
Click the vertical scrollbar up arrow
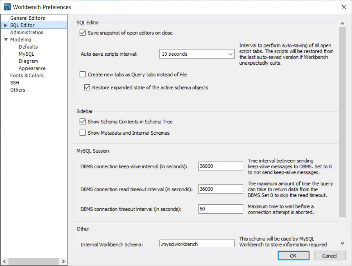pyautogui.click(x=342, y=23)
